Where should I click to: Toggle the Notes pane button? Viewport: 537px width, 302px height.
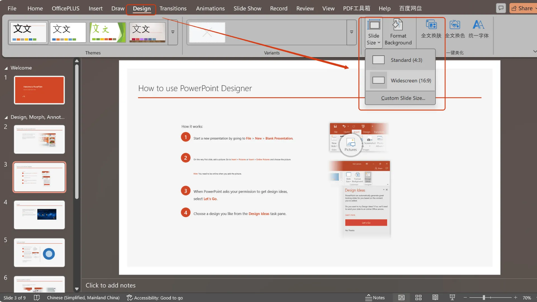click(375, 298)
